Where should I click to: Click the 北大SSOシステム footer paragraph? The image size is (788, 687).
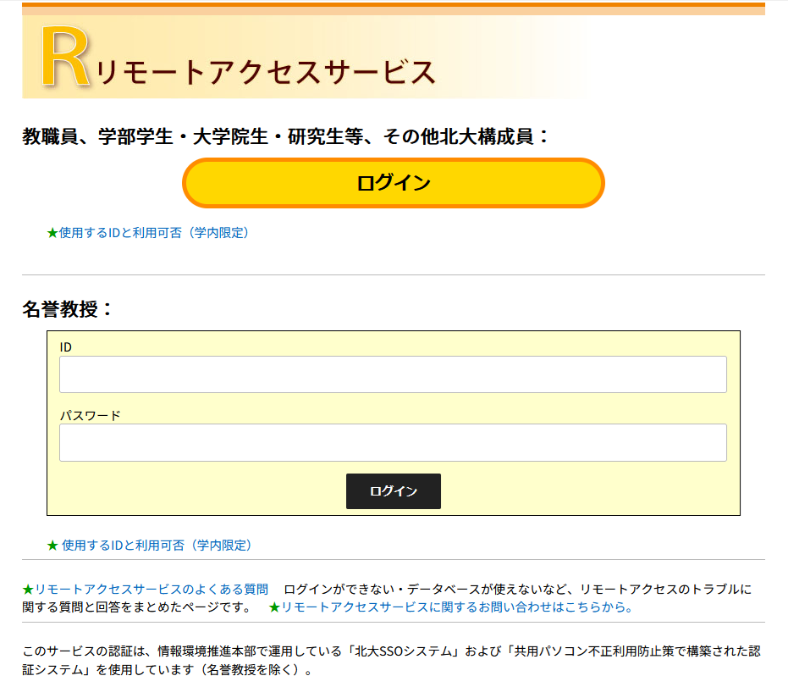(392, 661)
